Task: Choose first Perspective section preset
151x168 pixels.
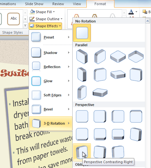Action: 82,116
